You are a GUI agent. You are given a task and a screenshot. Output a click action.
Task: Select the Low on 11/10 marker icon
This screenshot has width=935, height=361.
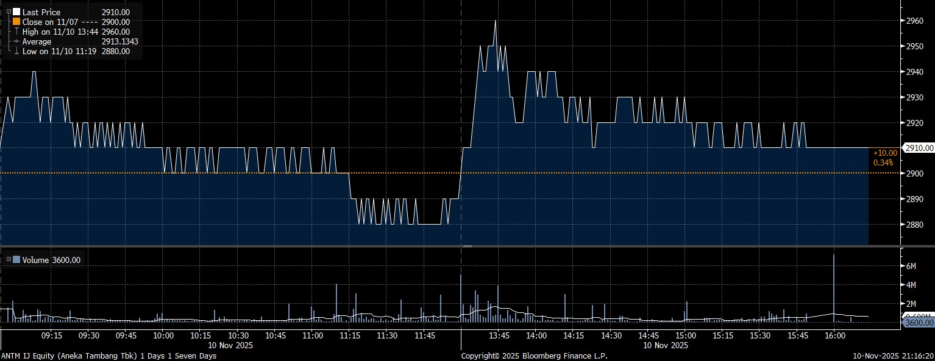[x=16, y=52]
